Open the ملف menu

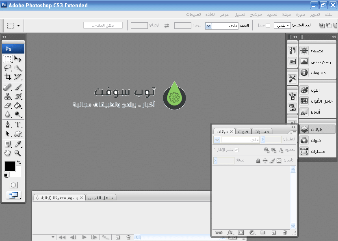(x=329, y=15)
